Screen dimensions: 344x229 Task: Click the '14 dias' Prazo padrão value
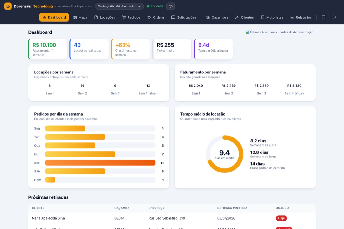pyautogui.click(x=257, y=164)
